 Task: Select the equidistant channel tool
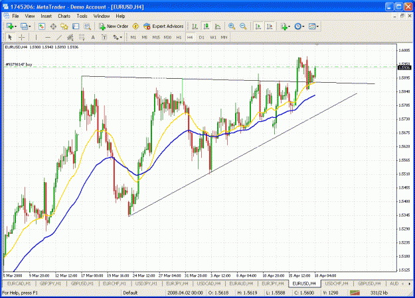click(x=70, y=38)
